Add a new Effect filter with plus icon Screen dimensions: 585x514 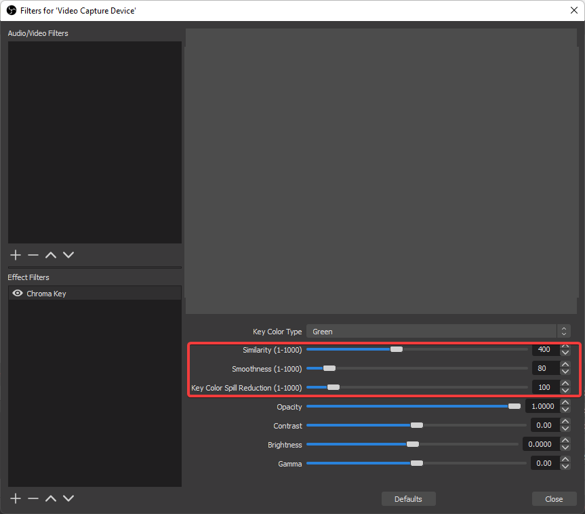pyautogui.click(x=16, y=498)
